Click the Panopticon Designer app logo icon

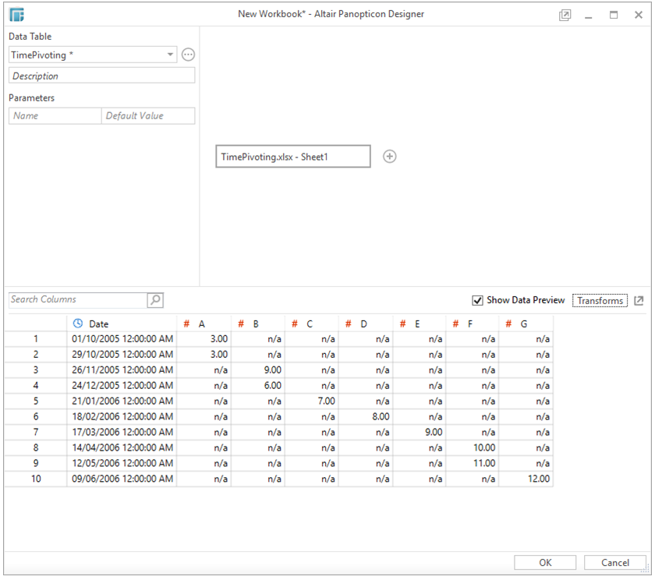16,15
